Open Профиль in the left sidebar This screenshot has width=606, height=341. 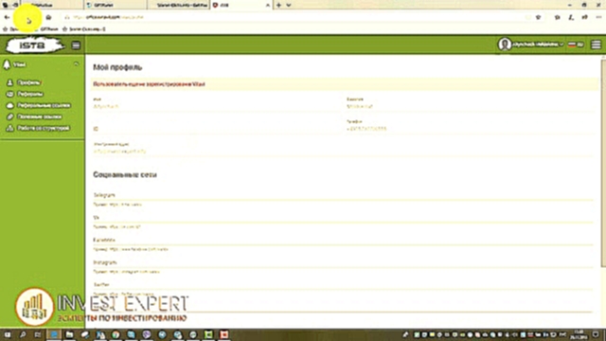[x=29, y=82]
